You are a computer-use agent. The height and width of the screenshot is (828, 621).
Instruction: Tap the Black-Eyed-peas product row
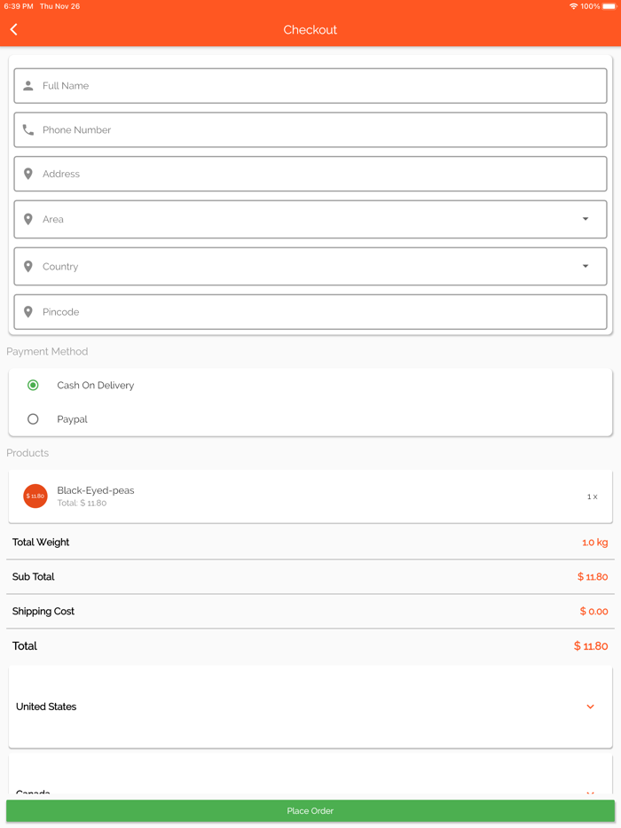[x=310, y=496]
